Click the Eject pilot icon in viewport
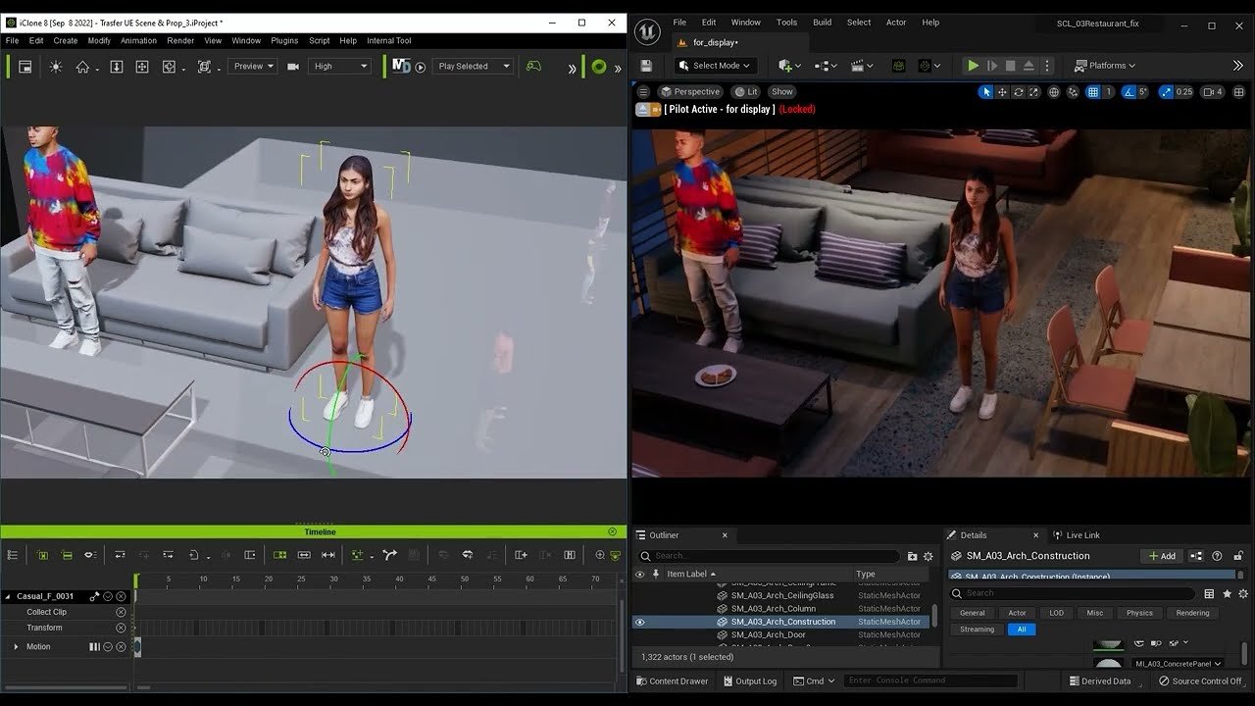 [643, 109]
